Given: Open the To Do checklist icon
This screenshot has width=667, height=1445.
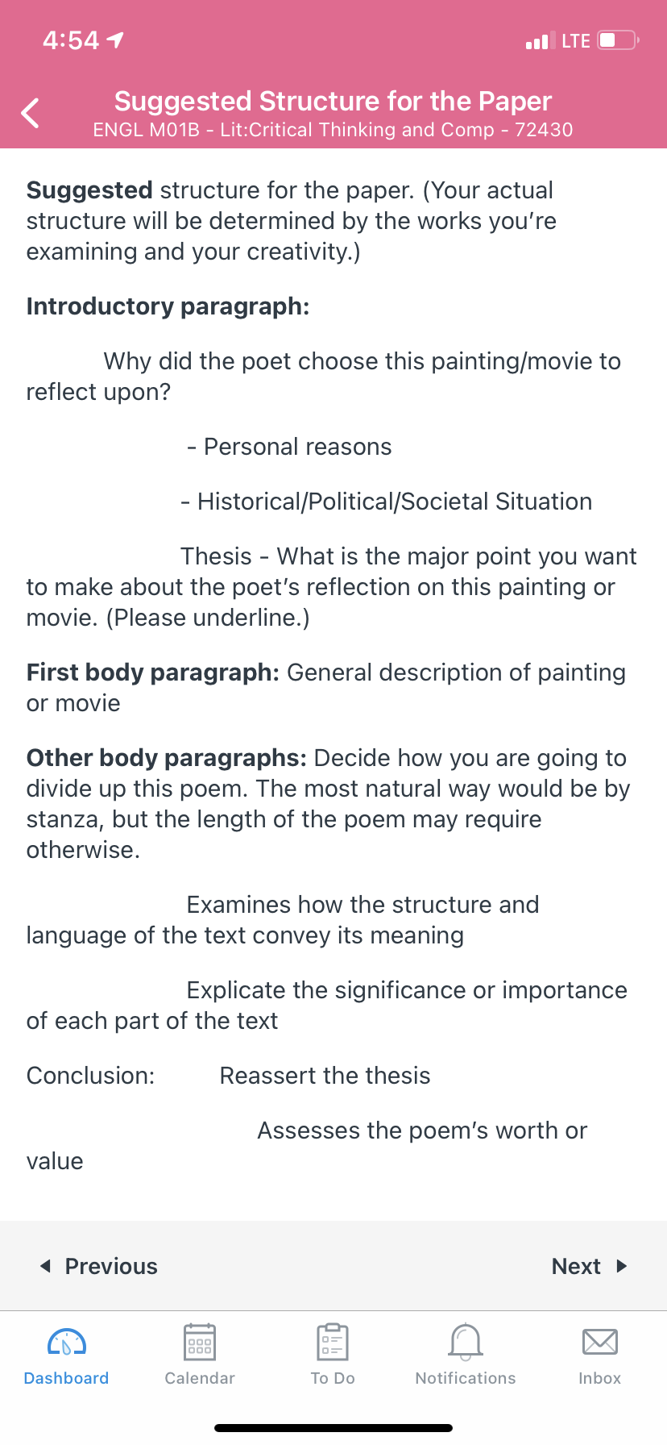Looking at the screenshot, I should pos(333,1342).
